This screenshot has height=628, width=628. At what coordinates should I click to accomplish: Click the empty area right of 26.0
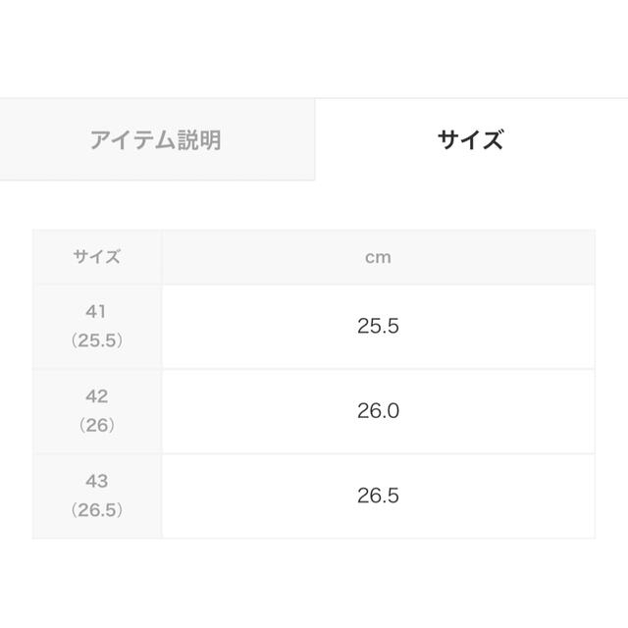pos(497,411)
